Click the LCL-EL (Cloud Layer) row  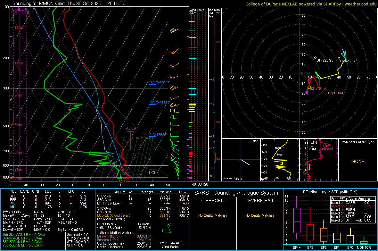pos(143,215)
